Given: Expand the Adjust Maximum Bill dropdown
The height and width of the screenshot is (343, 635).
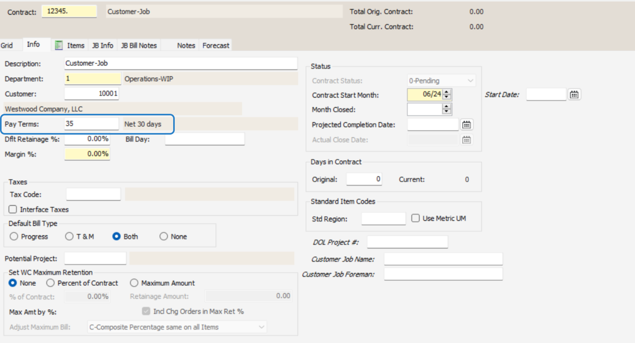Looking at the screenshot, I should coord(262,327).
